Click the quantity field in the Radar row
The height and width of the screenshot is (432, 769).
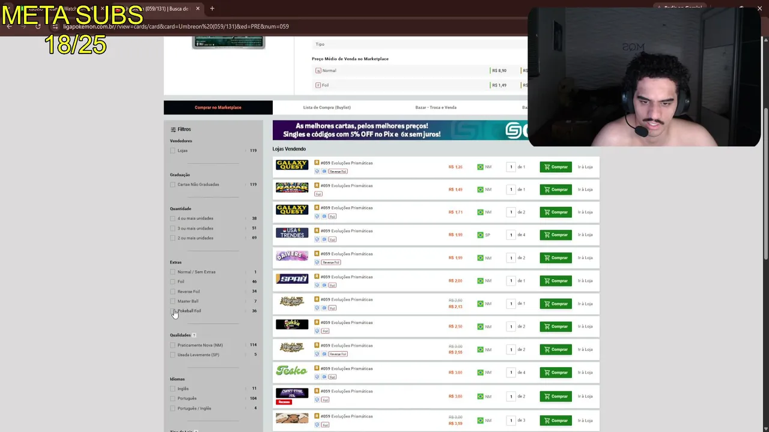pos(511,190)
